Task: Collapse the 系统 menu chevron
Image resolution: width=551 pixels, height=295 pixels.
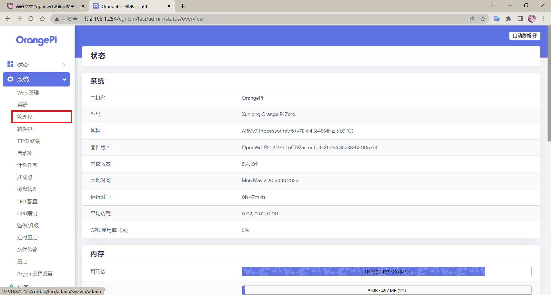Action: [64, 79]
